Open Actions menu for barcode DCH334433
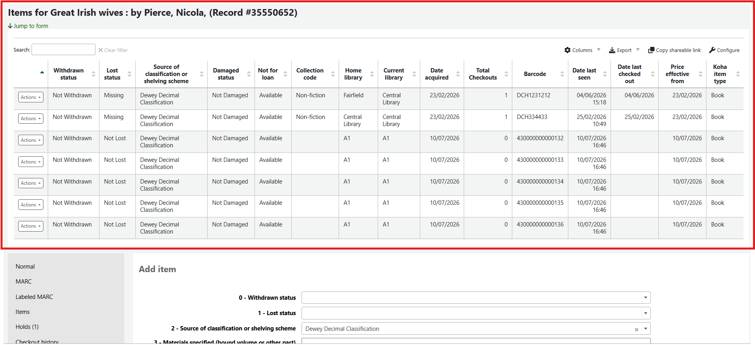Image resolution: width=755 pixels, height=345 pixels. tap(31, 119)
